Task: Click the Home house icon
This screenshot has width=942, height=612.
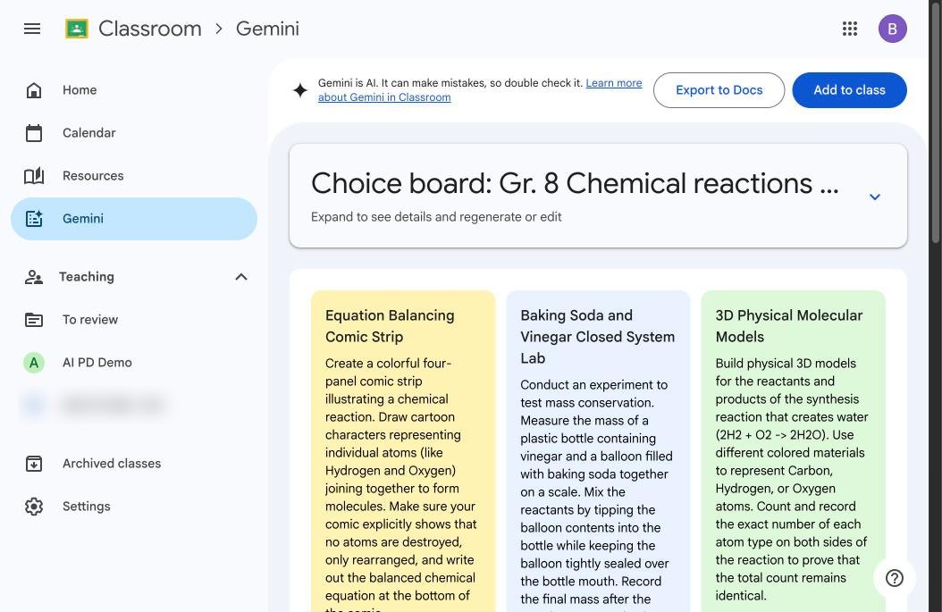Action: click(x=34, y=90)
